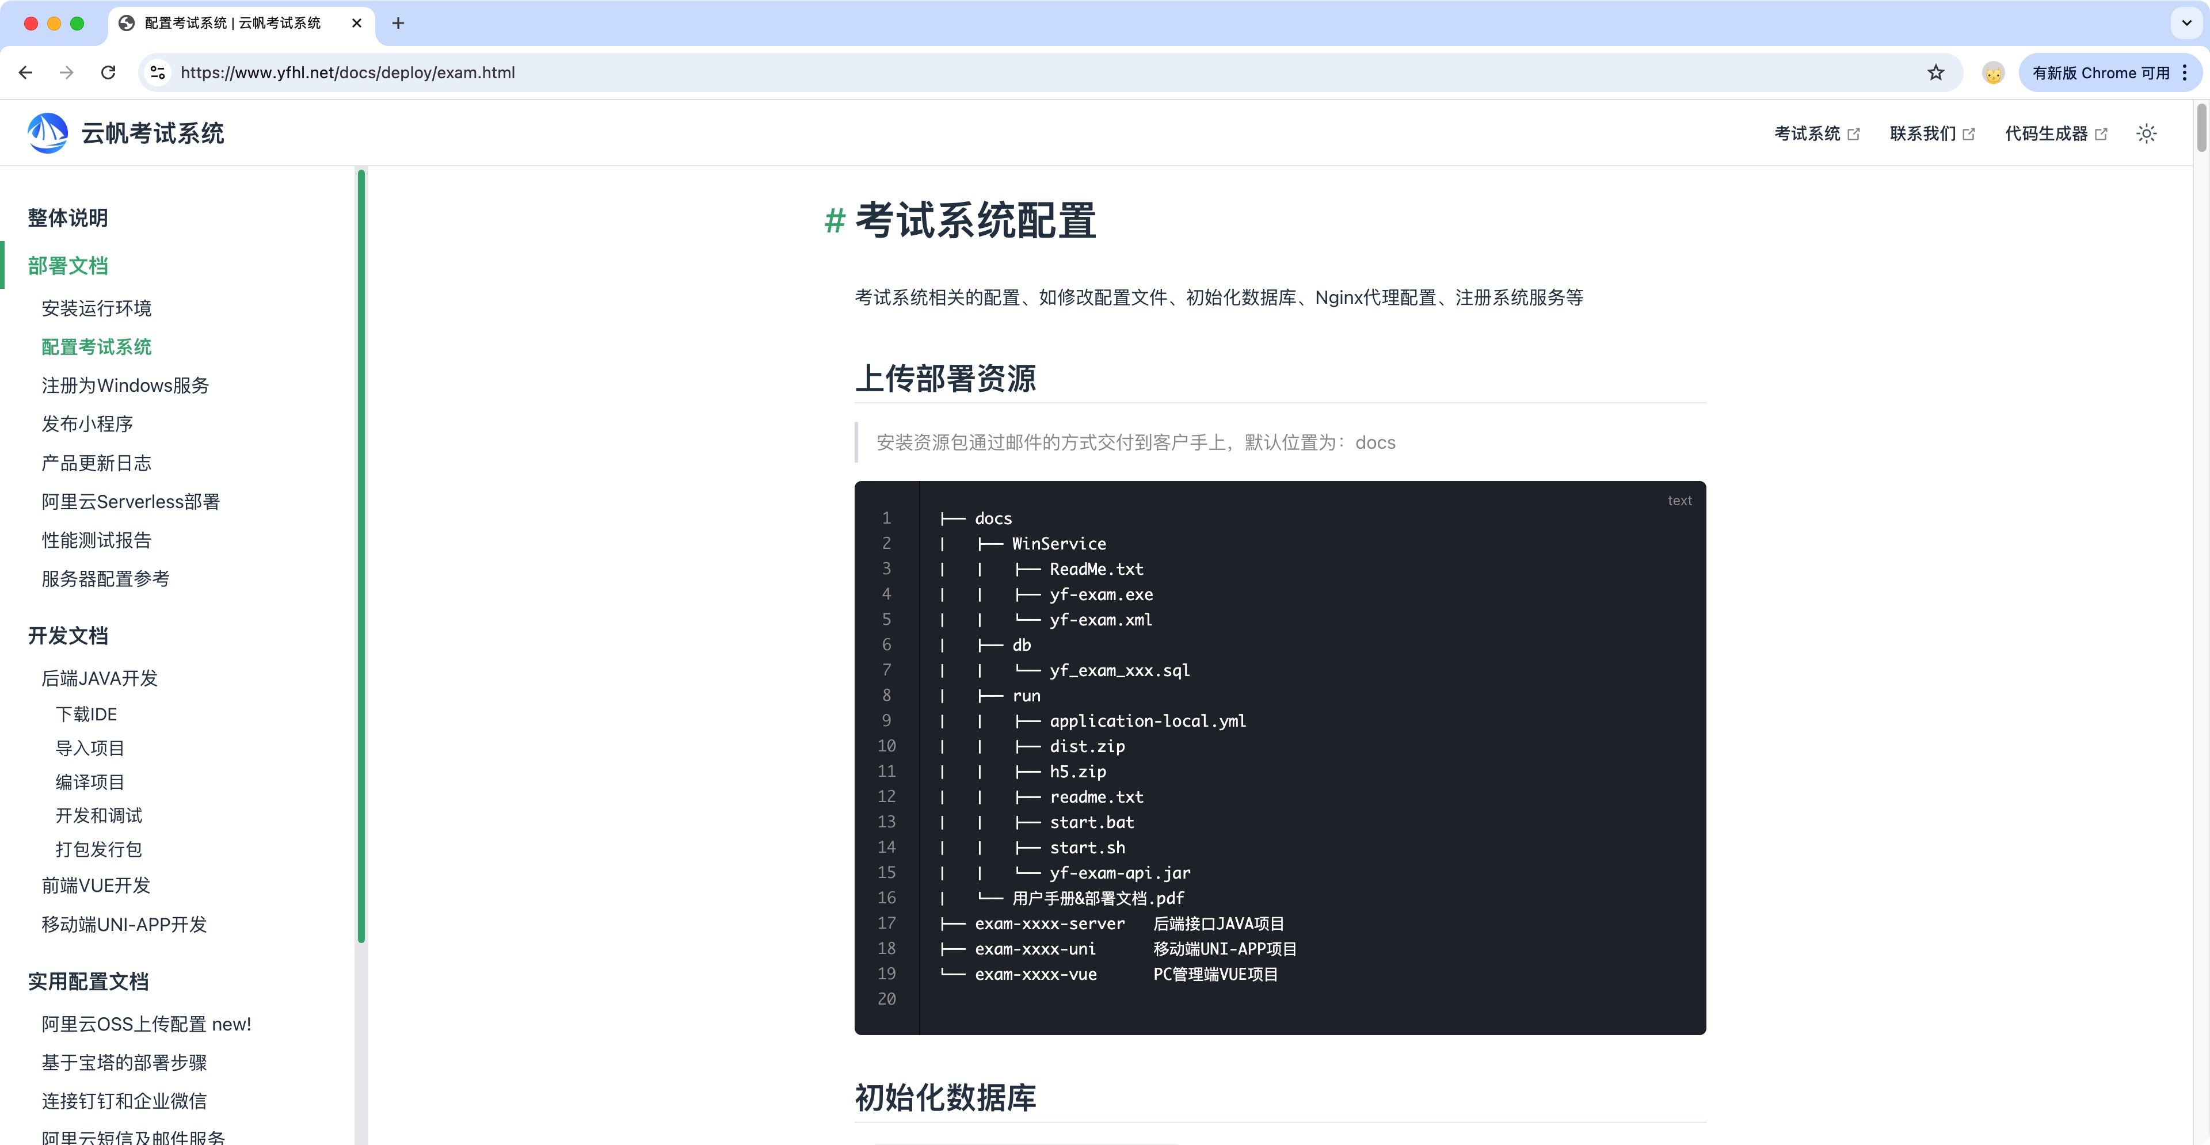Reload the current page
This screenshot has width=2210, height=1145.
coord(109,72)
